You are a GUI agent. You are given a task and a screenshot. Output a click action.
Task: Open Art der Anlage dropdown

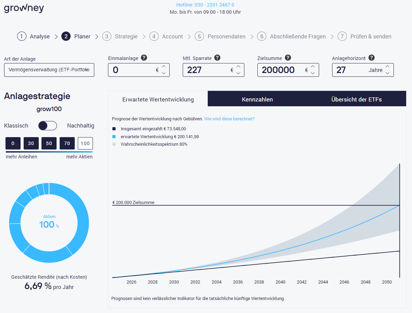coord(49,70)
